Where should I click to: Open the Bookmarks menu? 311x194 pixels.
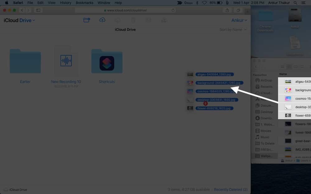[84, 3]
